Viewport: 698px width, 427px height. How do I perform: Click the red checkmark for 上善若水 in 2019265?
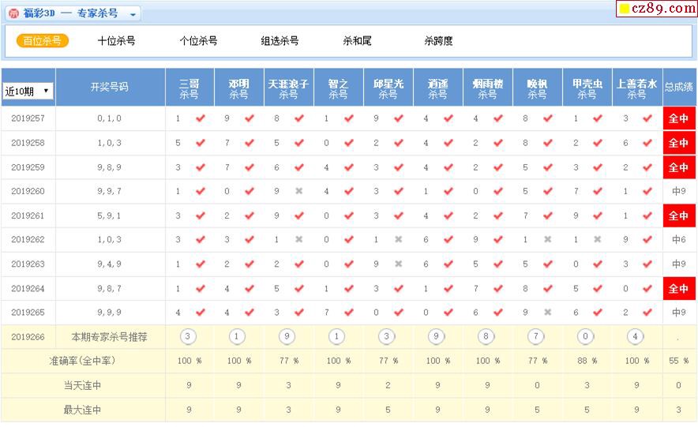point(647,313)
